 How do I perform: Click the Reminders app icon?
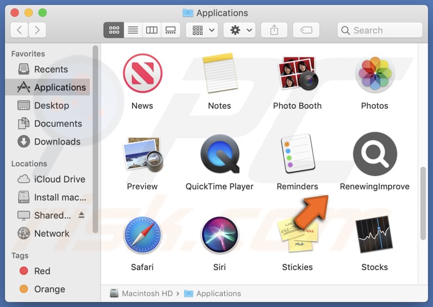click(298, 153)
